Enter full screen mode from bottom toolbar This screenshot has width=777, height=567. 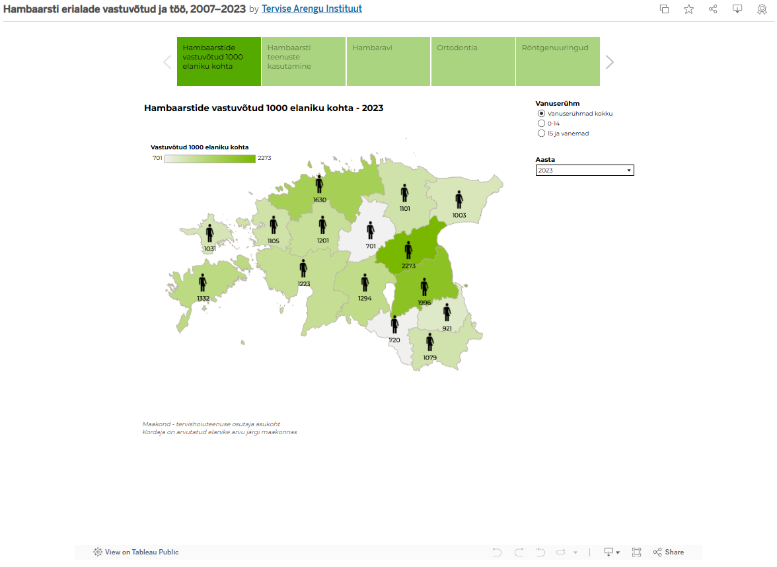[636, 552]
